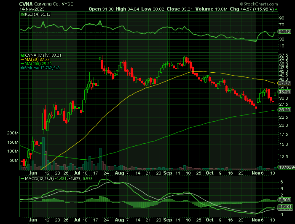
Task: Click the Chg +4.57 (+15.96%) value
Action: coord(252,9)
